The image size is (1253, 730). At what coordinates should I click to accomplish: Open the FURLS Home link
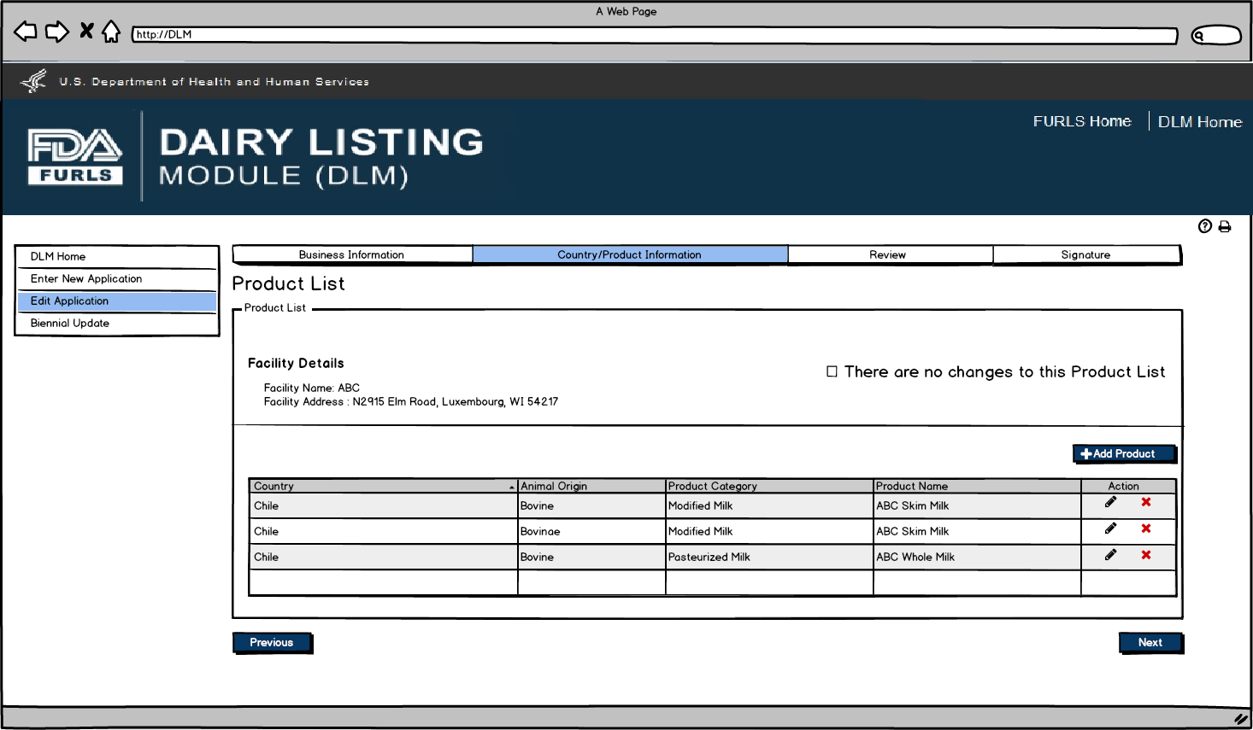tap(1081, 121)
